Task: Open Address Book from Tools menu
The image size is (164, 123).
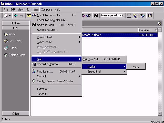Action: click(56, 25)
